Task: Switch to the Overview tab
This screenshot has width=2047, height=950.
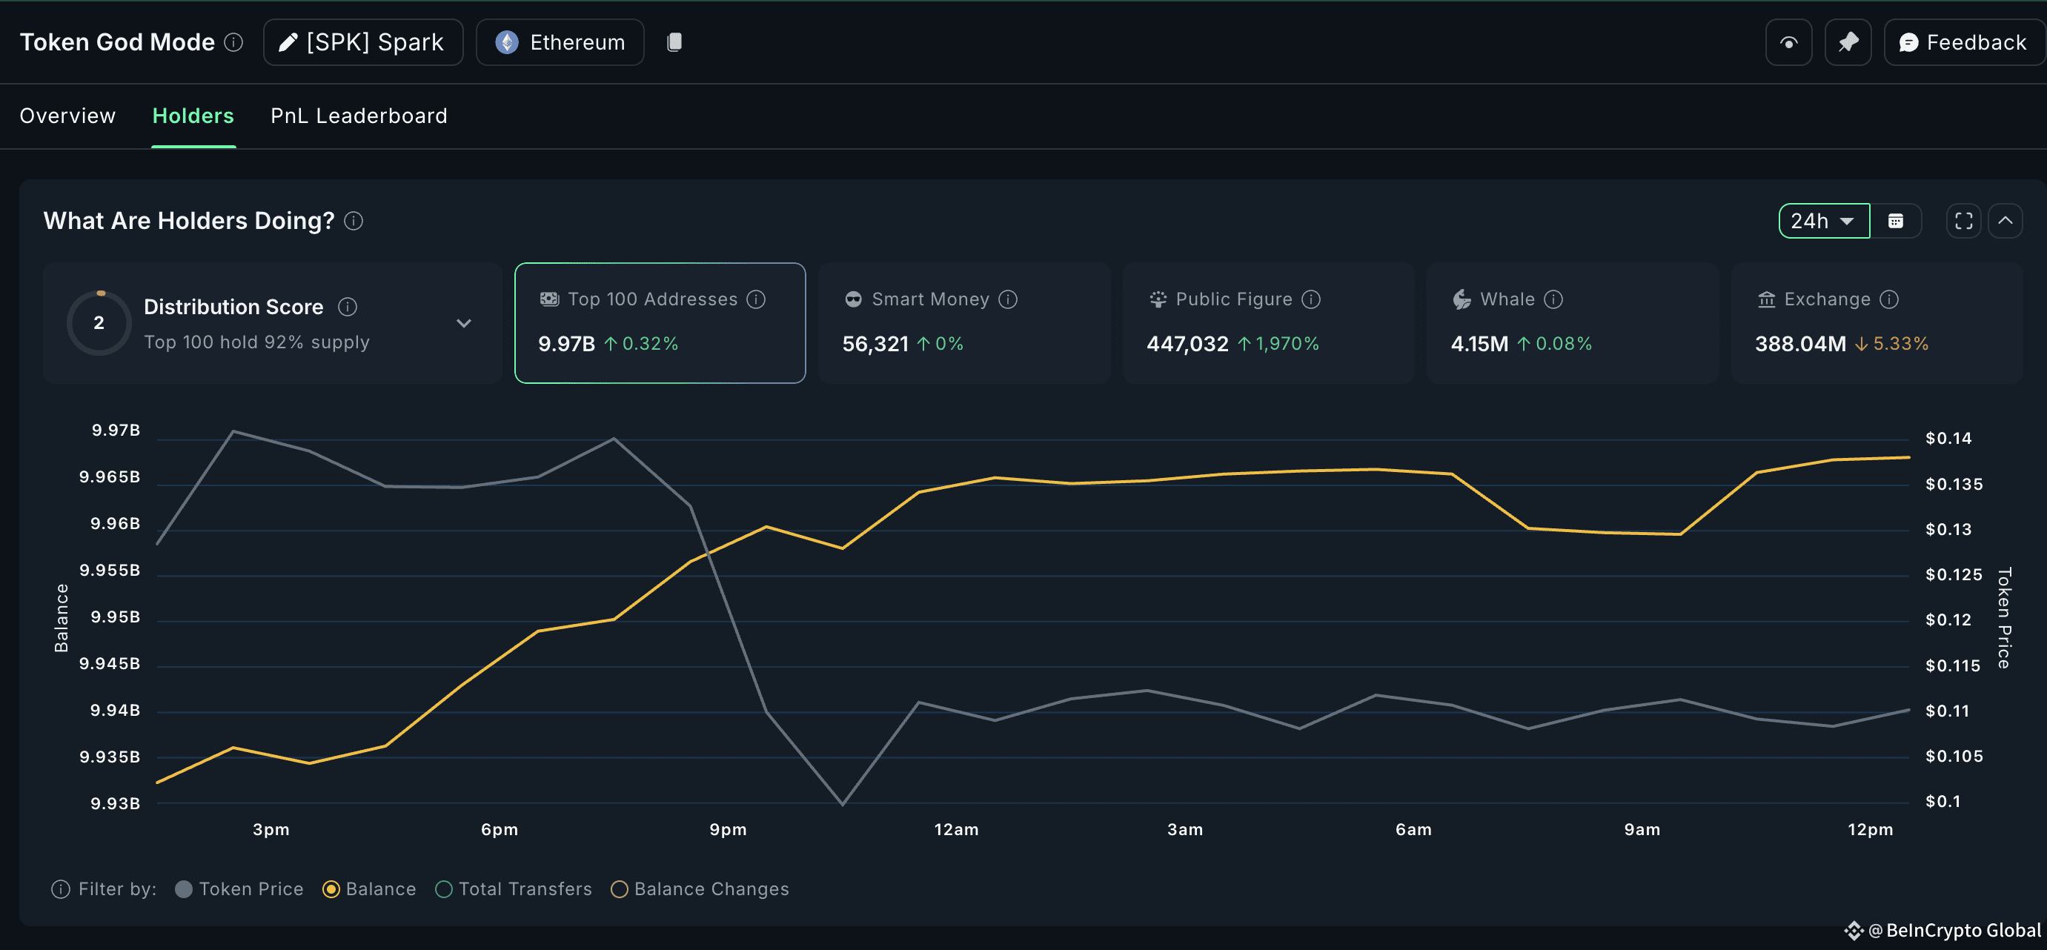Action: click(67, 116)
